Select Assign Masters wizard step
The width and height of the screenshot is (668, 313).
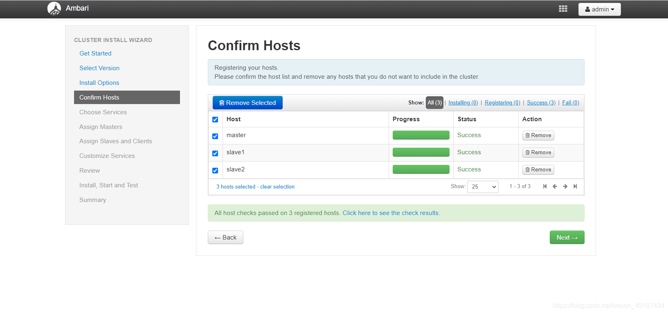point(101,127)
